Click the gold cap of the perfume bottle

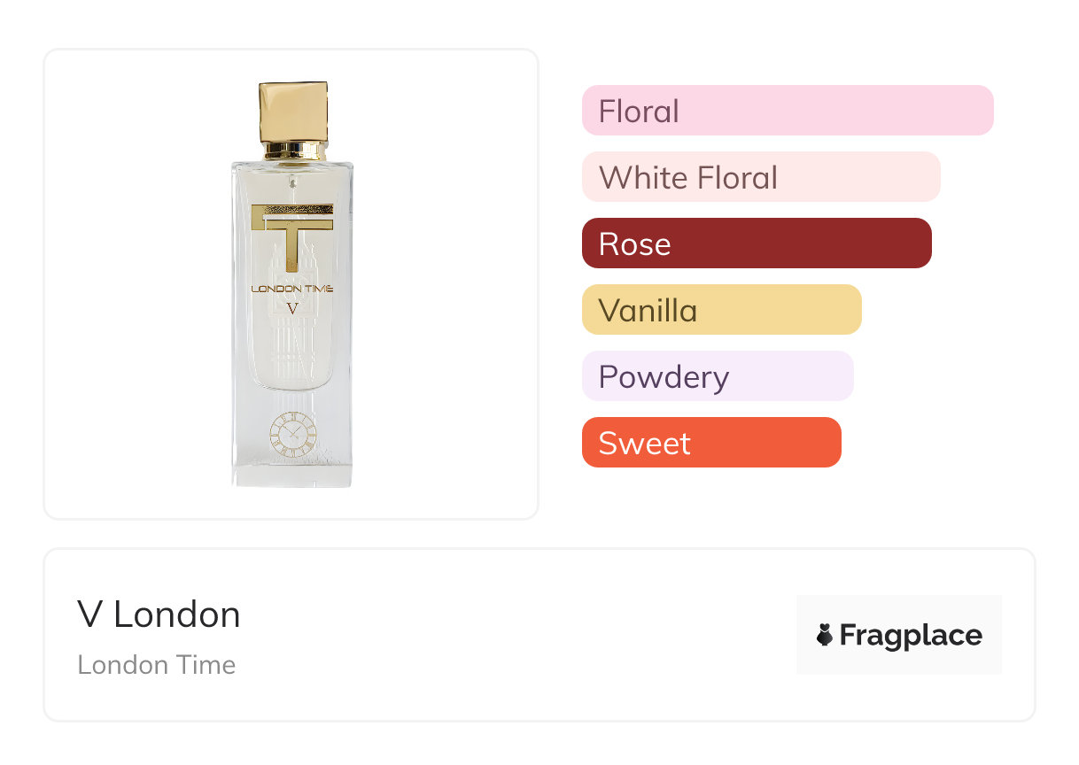(x=293, y=112)
